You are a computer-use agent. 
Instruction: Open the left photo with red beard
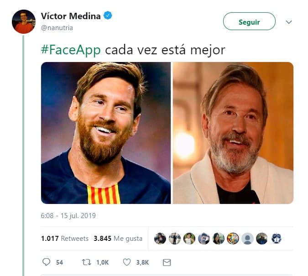pyautogui.click(x=106, y=133)
